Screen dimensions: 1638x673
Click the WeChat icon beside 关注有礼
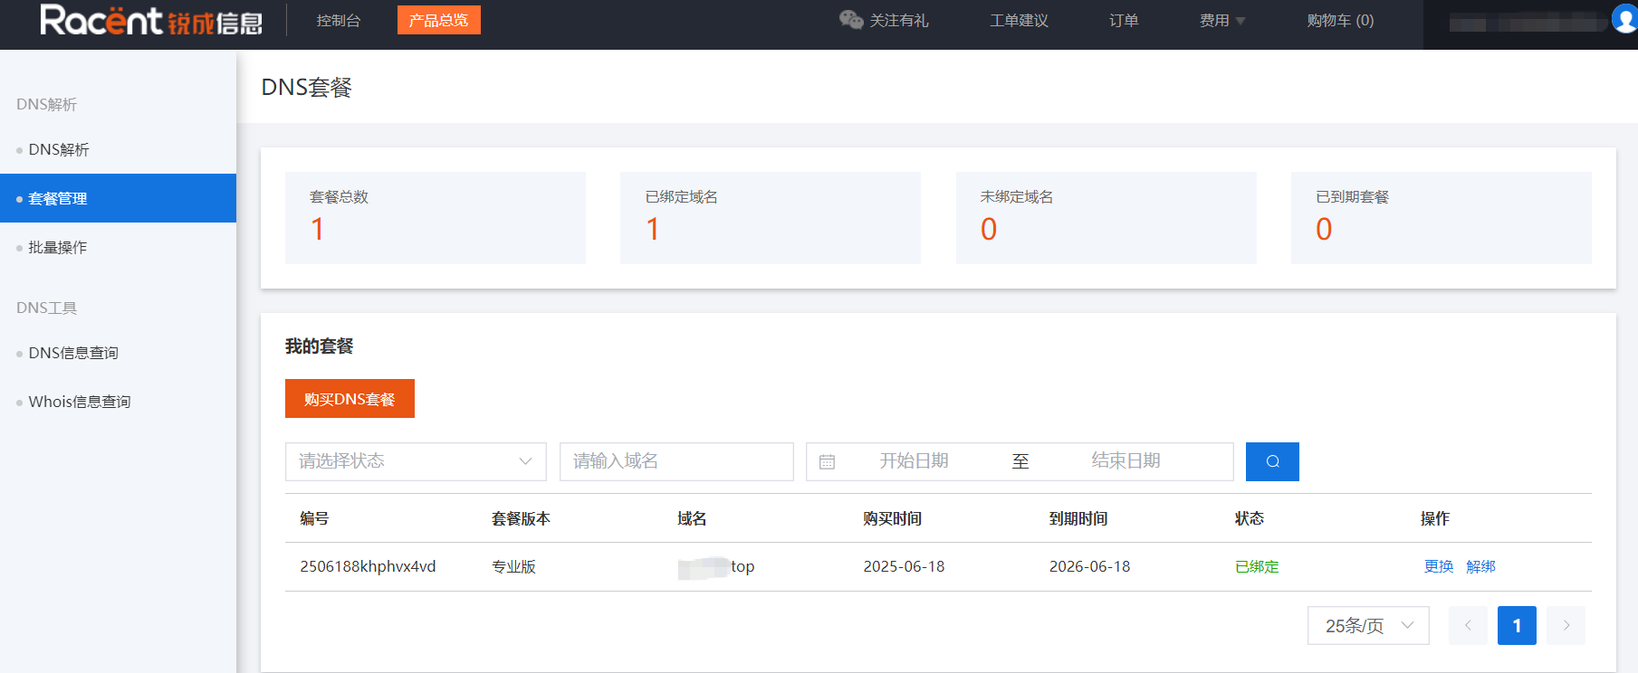click(x=850, y=20)
